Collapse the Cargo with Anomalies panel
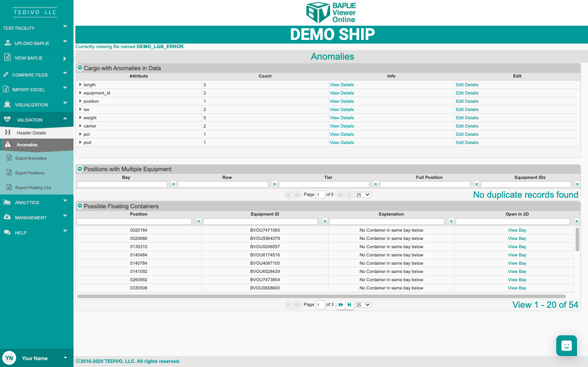Image resolution: width=588 pixels, height=367 pixels. pos(79,68)
